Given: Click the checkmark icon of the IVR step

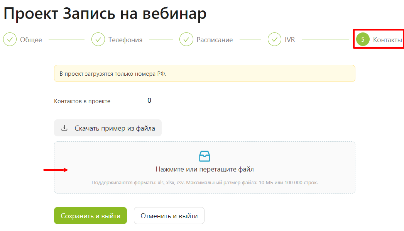Looking at the screenshot, I should tap(274, 39).
